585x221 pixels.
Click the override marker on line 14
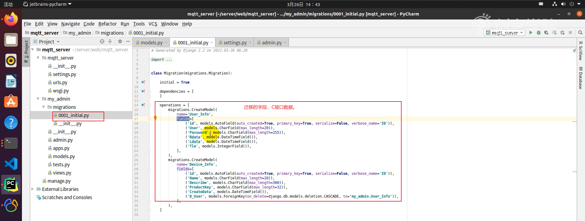[143, 105]
